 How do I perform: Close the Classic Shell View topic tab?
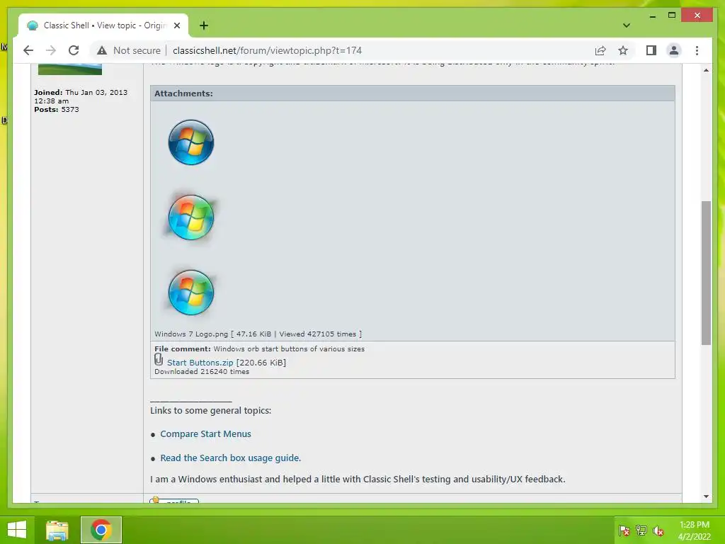176,25
